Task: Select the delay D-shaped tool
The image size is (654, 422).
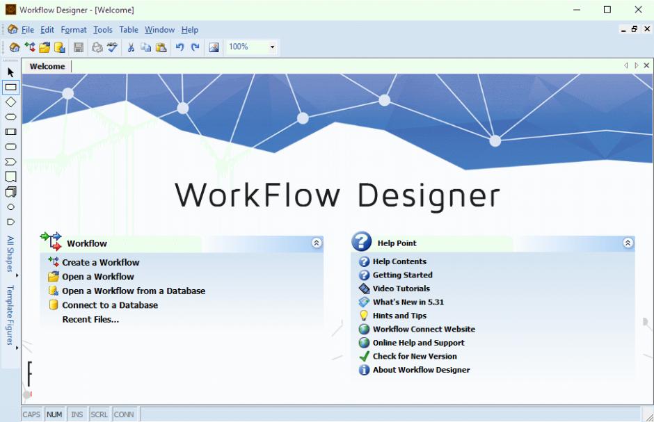Action: [11, 222]
